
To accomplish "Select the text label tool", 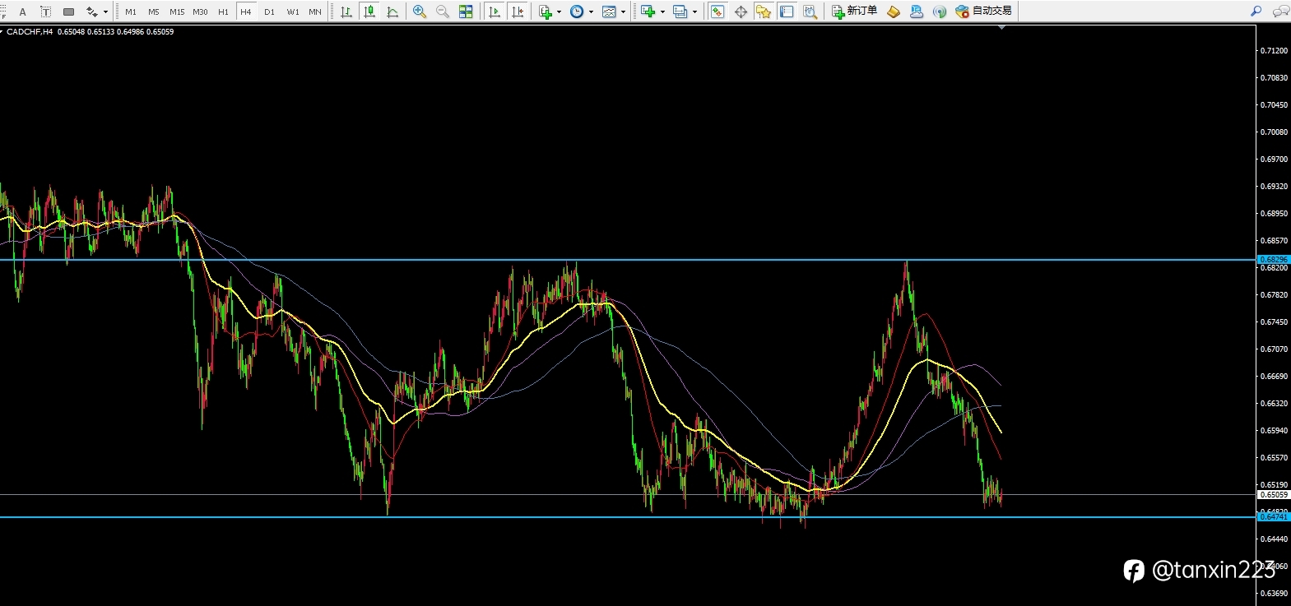I will [x=45, y=12].
